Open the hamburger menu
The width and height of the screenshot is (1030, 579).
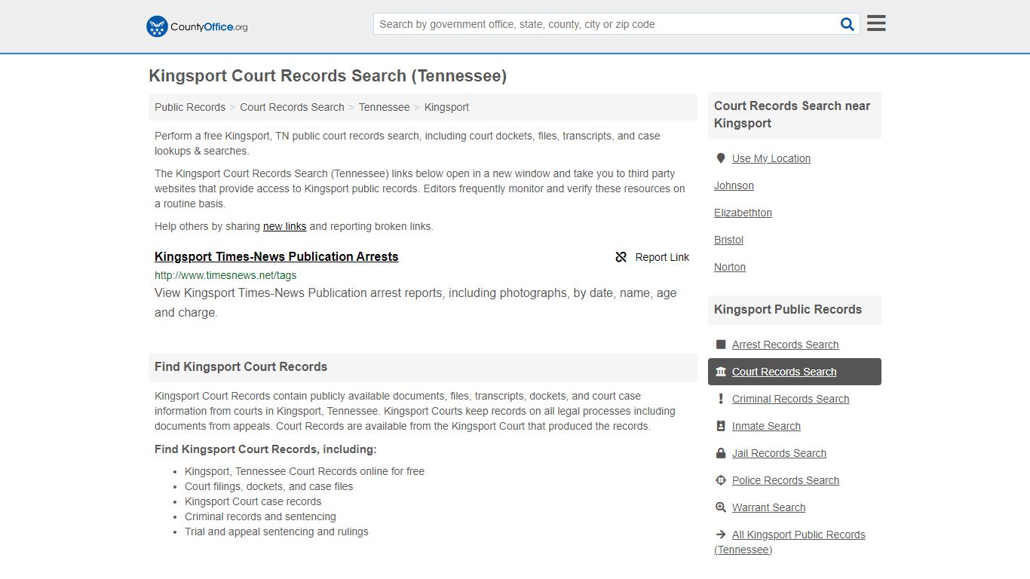(876, 23)
